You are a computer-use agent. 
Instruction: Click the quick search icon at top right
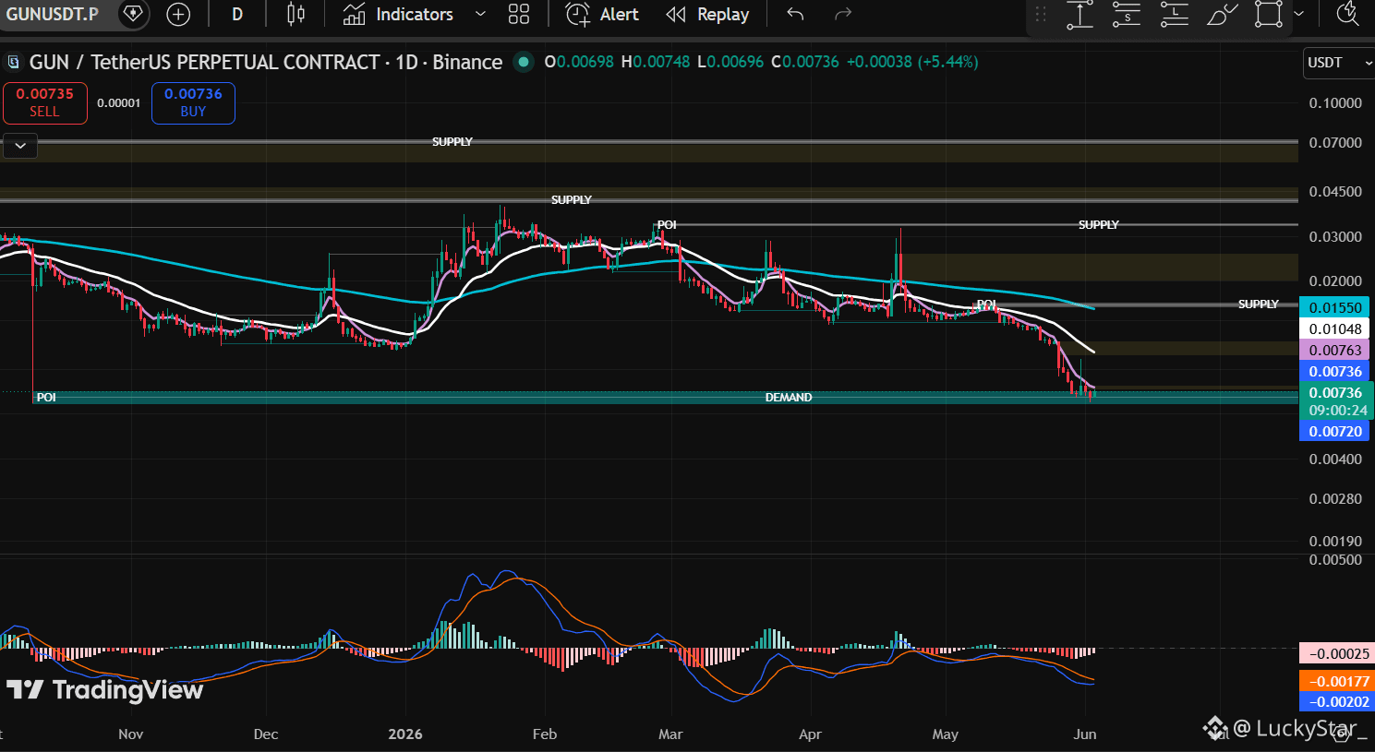pyautogui.click(x=1348, y=14)
